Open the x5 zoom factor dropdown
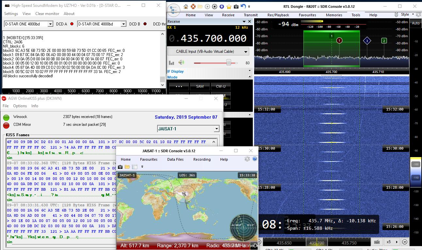This screenshot has width=422, height=250. [397, 242]
